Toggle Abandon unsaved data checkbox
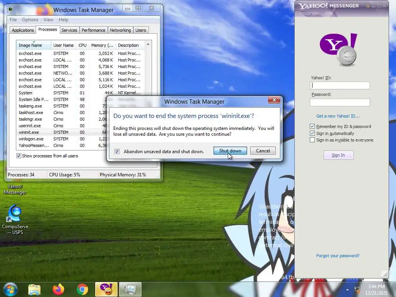The height and width of the screenshot is (297, 396). click(x=117, y=151)
